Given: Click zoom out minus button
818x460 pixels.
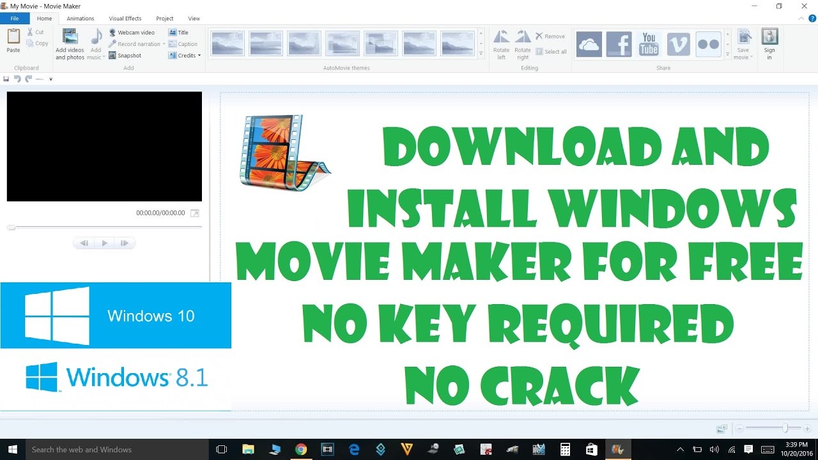Looking at the screenshot, I should [x=740, y=429].
